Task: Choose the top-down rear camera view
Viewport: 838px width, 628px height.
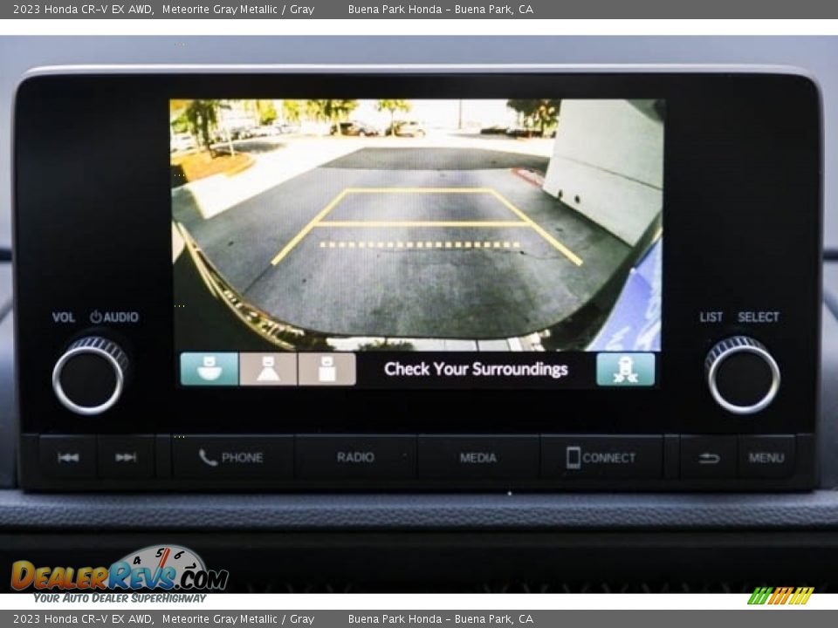Action: (326, 369)
